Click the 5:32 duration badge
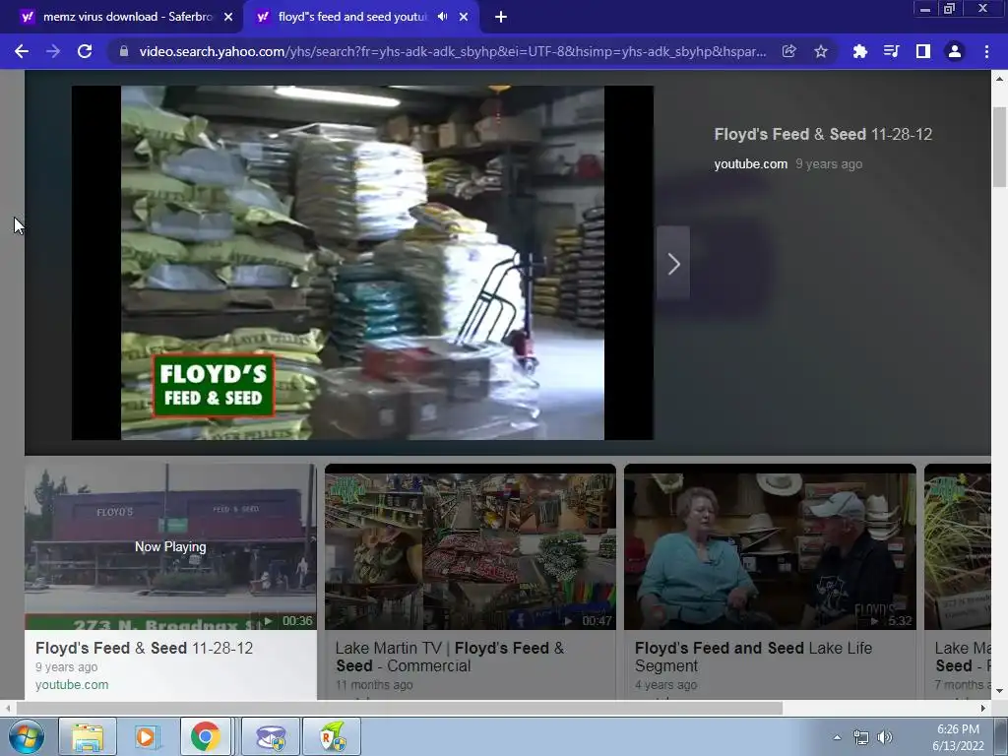 (x=892, y=621)
